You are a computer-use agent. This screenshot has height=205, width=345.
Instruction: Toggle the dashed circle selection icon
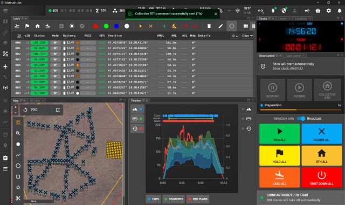pos(232,26)
